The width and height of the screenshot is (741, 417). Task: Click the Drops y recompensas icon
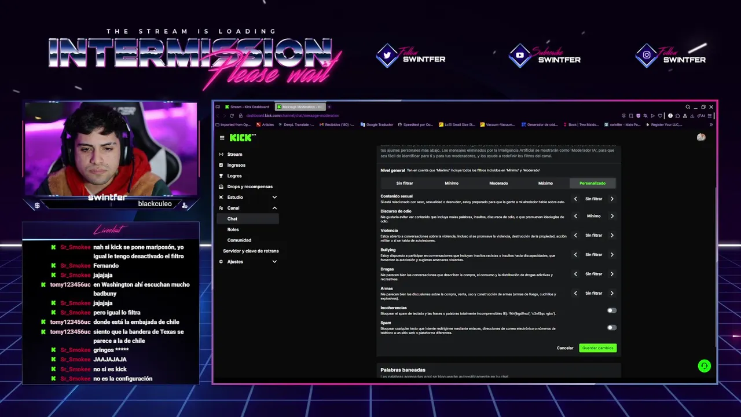[x=221, y=186]
